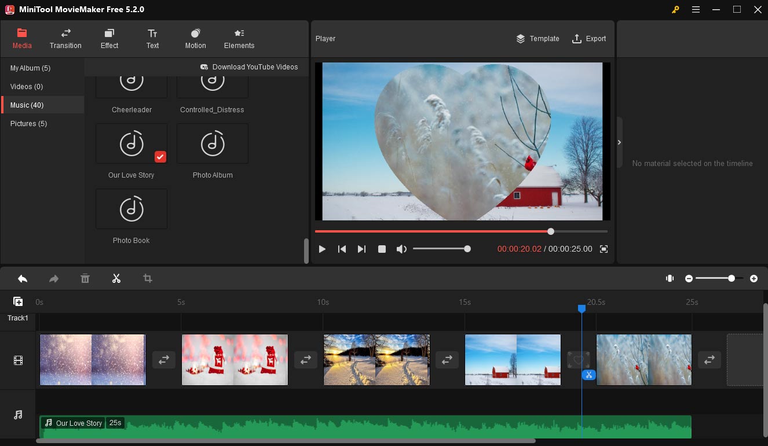Open the hamburger menu in the title bar

pyautogui.click(x=696, y=9)
